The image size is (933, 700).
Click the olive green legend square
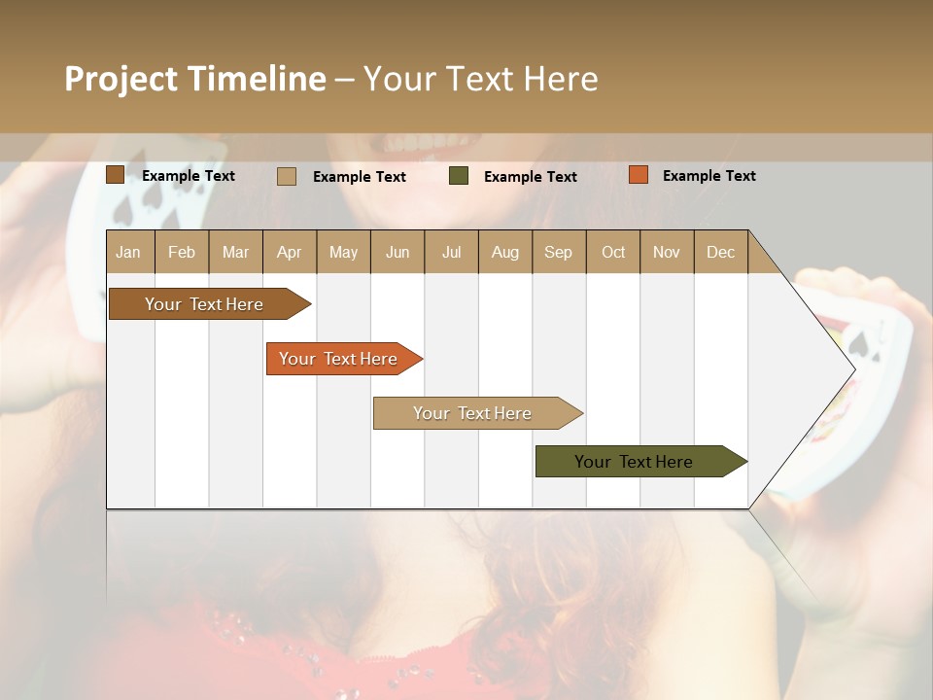(457, 175)
